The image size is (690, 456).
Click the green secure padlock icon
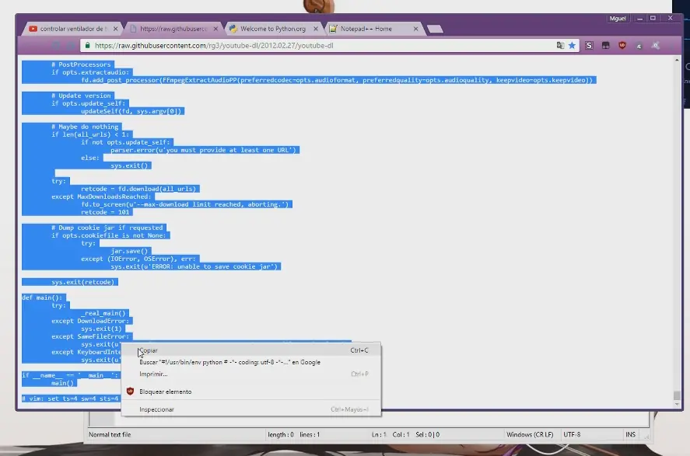click(87, 45)
